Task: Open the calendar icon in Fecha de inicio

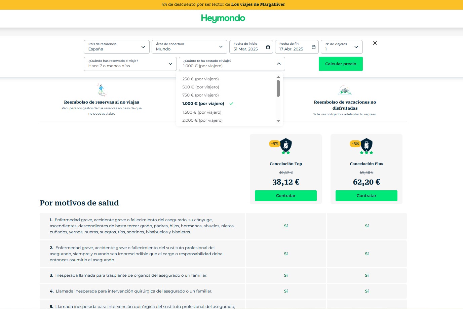Action: pos(268,47)
